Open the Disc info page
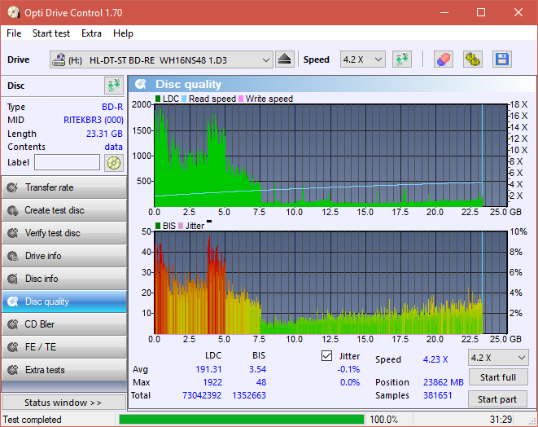The image size is (538, 427). [64, 279]
